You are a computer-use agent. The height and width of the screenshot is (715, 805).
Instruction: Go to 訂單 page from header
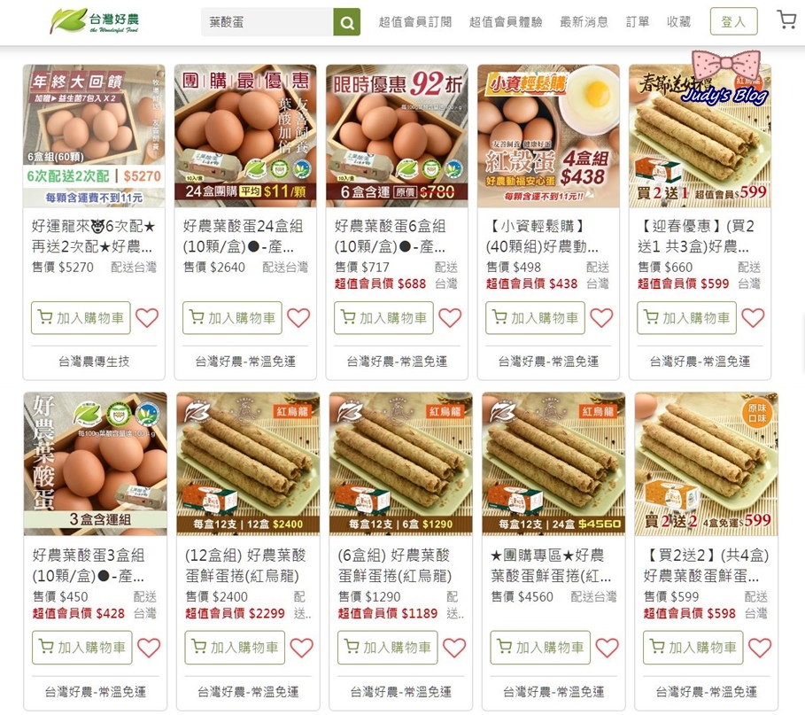click(x=637, y=22)
